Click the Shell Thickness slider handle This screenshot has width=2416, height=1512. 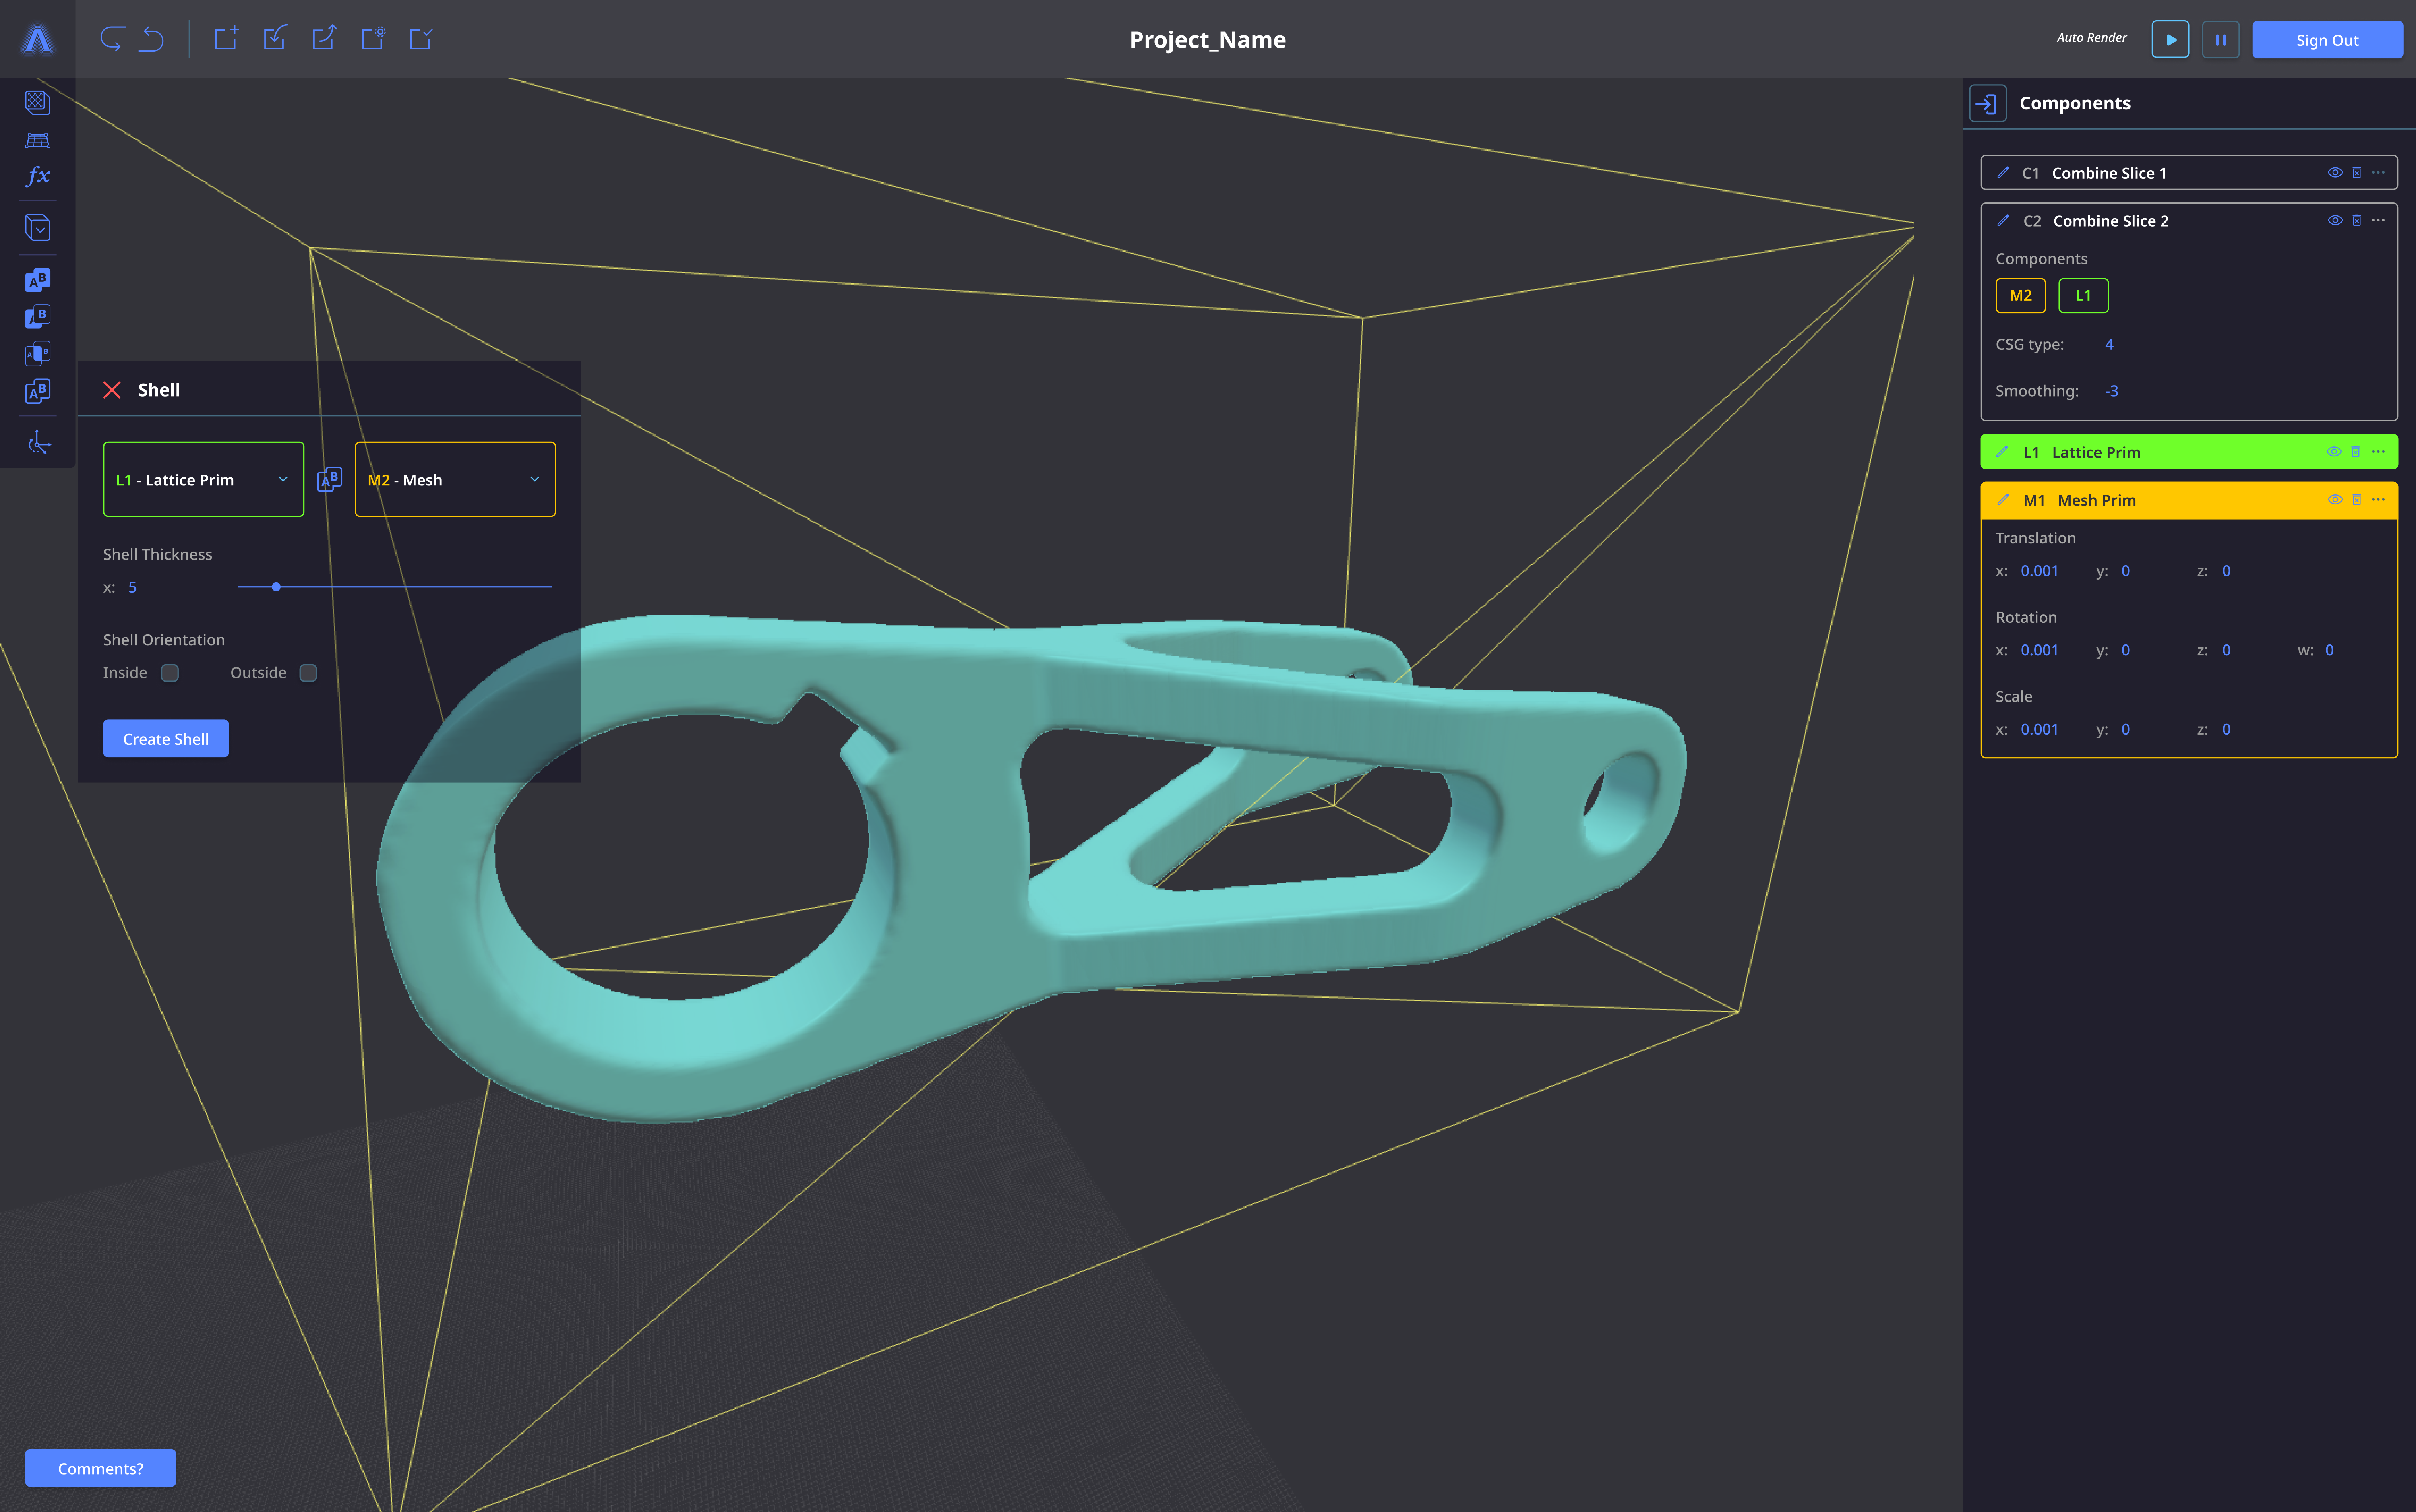[x=276, y=587]
